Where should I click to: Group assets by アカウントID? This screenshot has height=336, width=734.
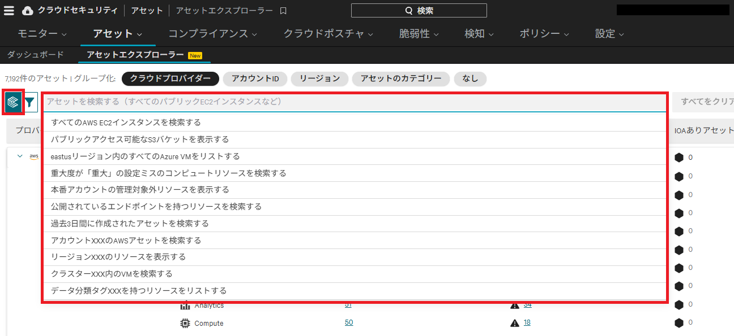255,78
